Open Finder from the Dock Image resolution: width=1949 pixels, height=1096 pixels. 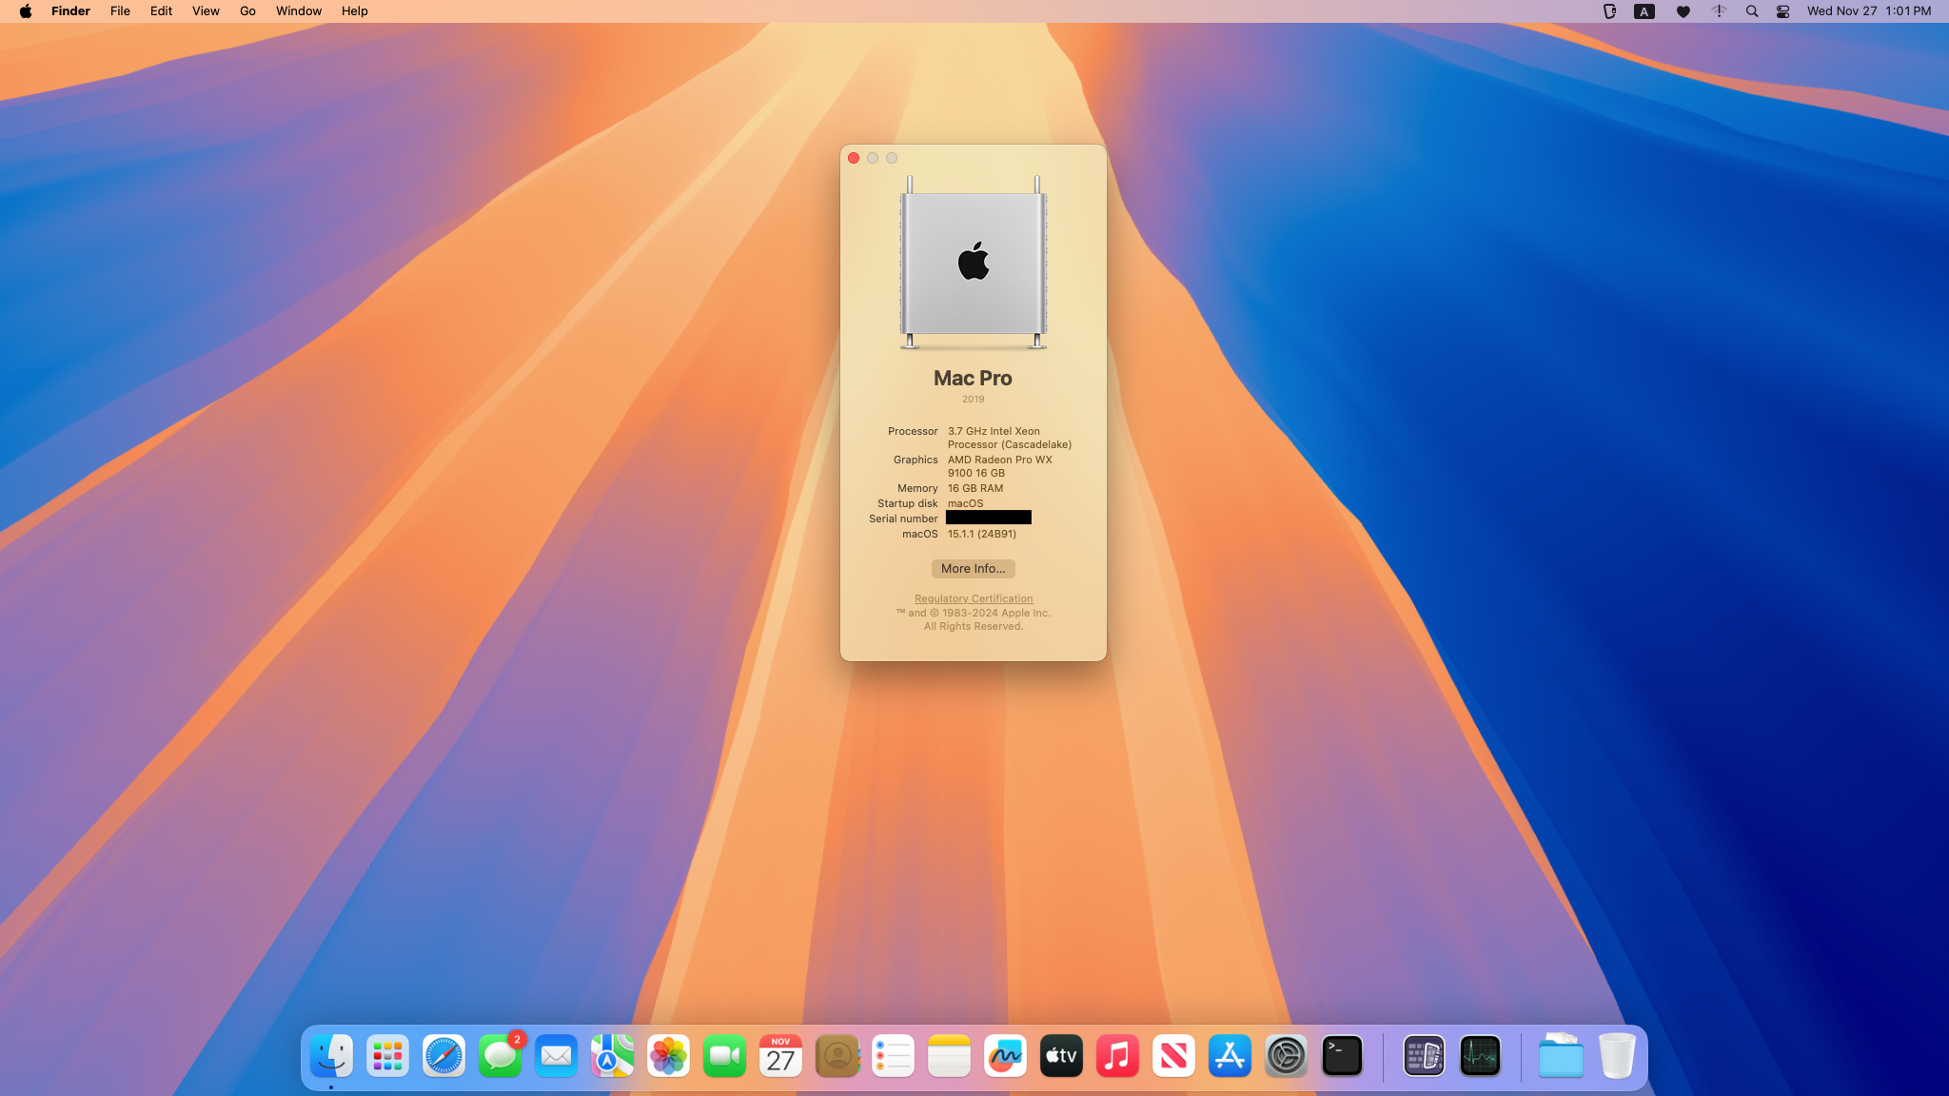point(331,1056)
